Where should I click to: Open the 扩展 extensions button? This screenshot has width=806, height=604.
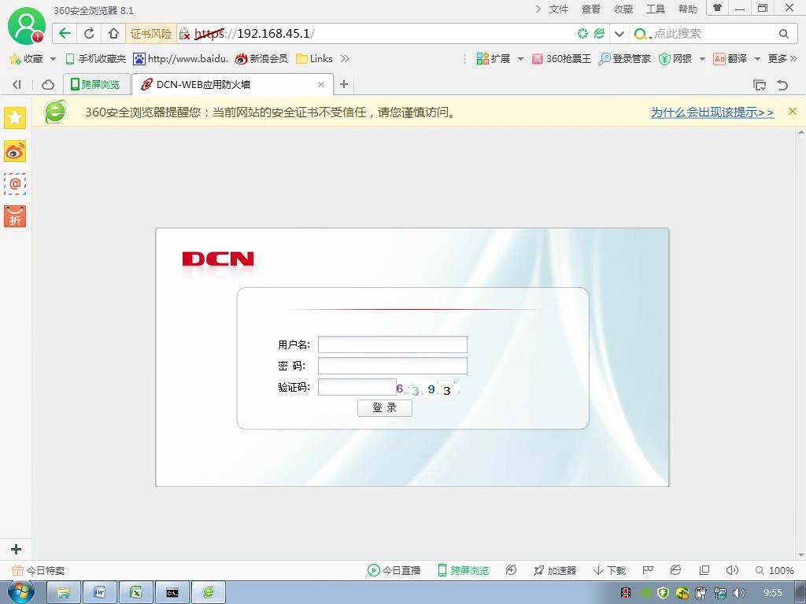493,59
